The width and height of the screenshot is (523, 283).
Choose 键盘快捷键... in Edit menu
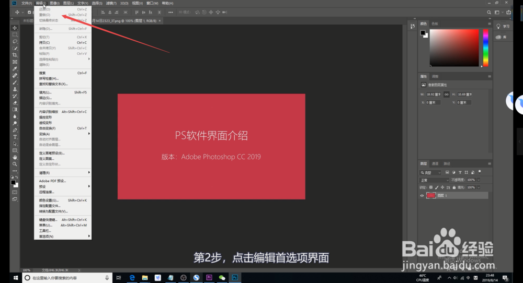[63, 220]
